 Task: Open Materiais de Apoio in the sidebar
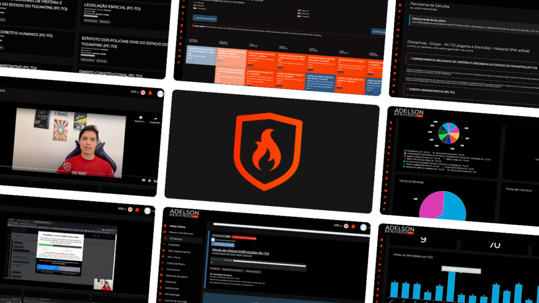tap(176, 276)
